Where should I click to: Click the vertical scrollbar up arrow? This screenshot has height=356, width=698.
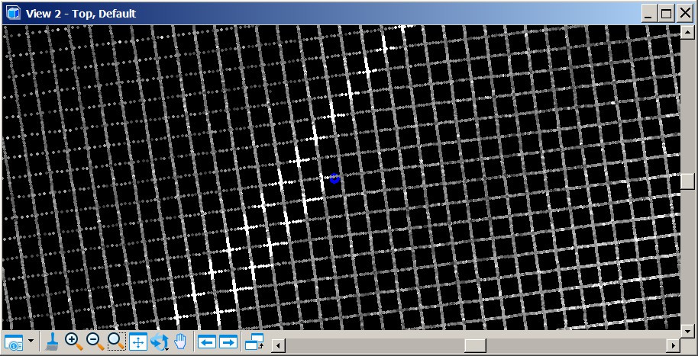688,31
